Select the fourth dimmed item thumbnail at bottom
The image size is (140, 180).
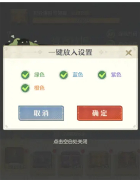pyautogui.click(x=98, y=159)
